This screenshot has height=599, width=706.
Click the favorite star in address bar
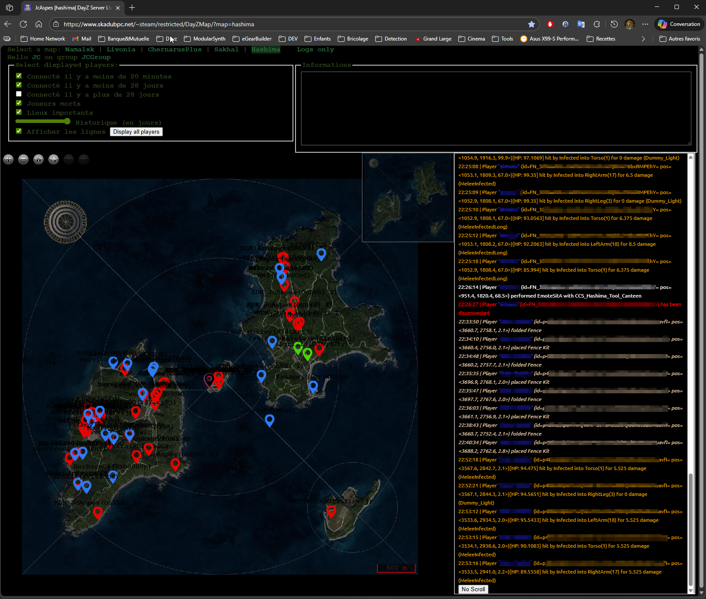532,24
